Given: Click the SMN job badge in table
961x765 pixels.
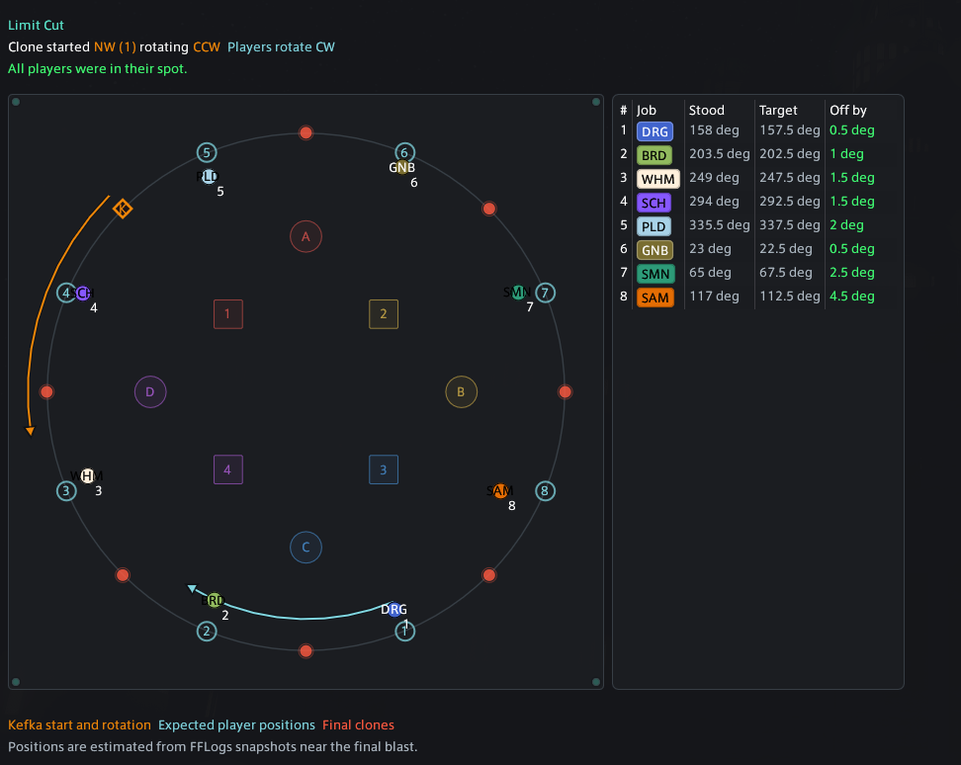Looking at the screenshot, I should 655,274.
